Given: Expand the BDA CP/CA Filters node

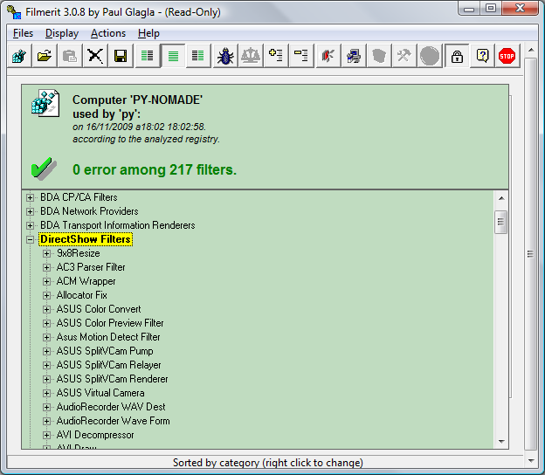Looking at the screenshot, I should (31, 197).
